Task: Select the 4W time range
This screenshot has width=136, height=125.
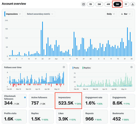Action: click(108, 4)
